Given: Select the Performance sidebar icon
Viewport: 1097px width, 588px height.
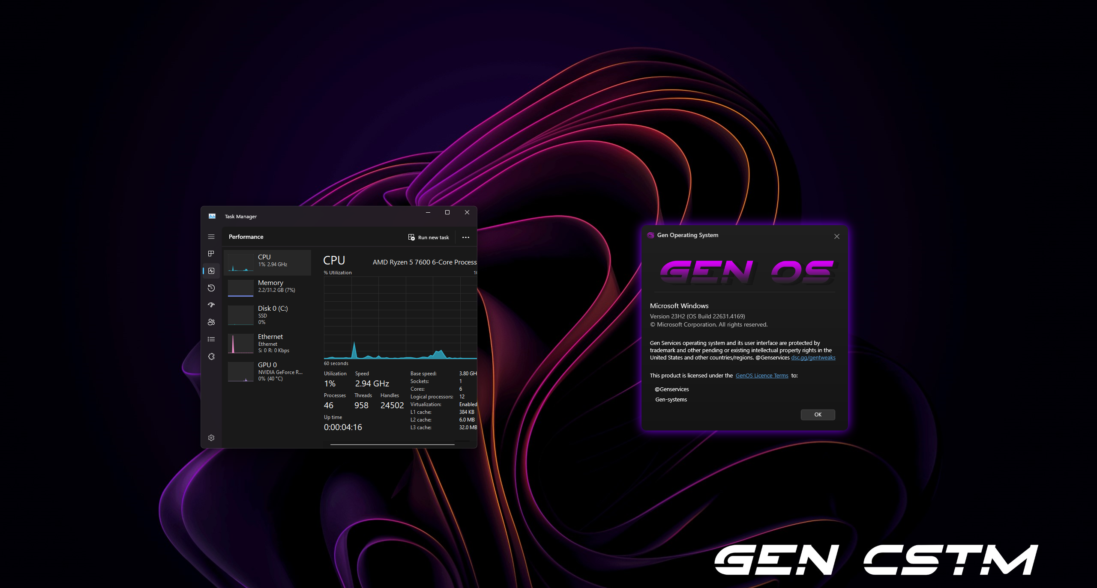Looking at the screenshot, I should [x=211, y=270].
